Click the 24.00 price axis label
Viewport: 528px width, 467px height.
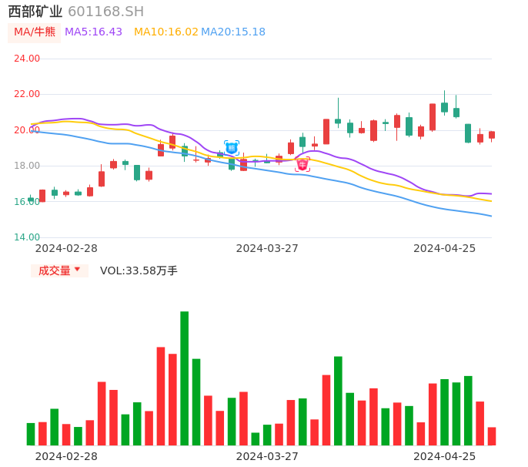click(27, 59)
